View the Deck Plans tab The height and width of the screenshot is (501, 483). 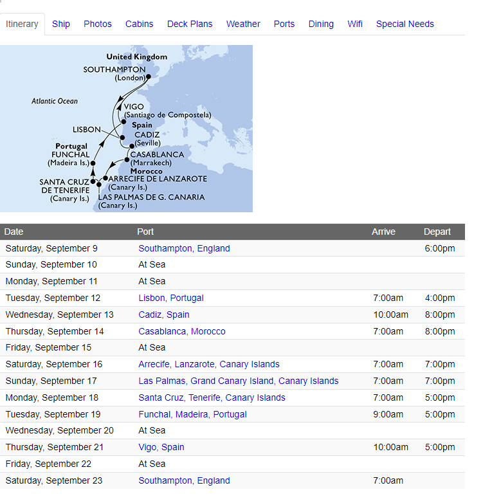(x=190, y=24)
